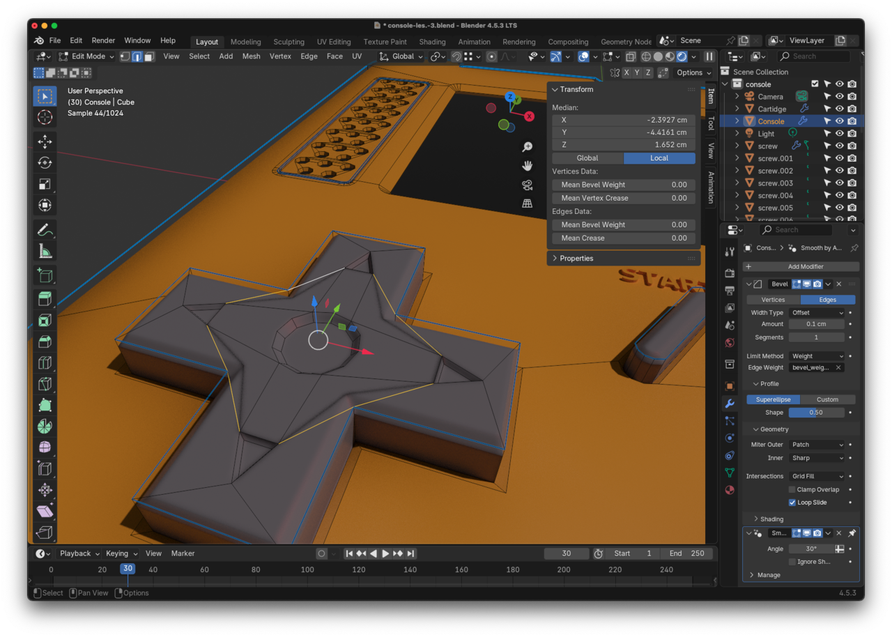The image size is (892, 637).
Task: Click the zoom magnifier viewport icon
Action: pyautogui.click(x=528, y=147)
